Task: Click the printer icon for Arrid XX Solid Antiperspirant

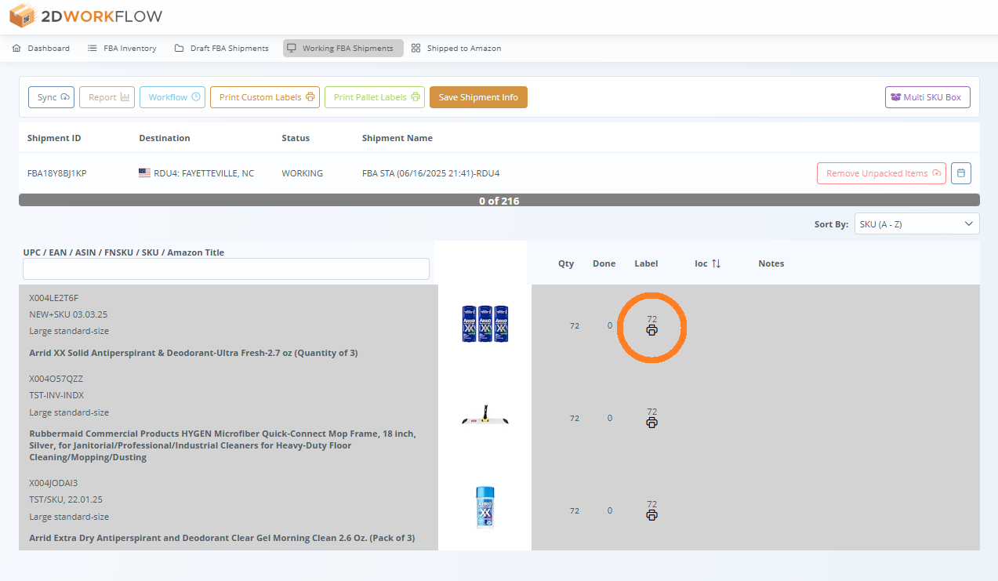Action: (x=651, y=330)
